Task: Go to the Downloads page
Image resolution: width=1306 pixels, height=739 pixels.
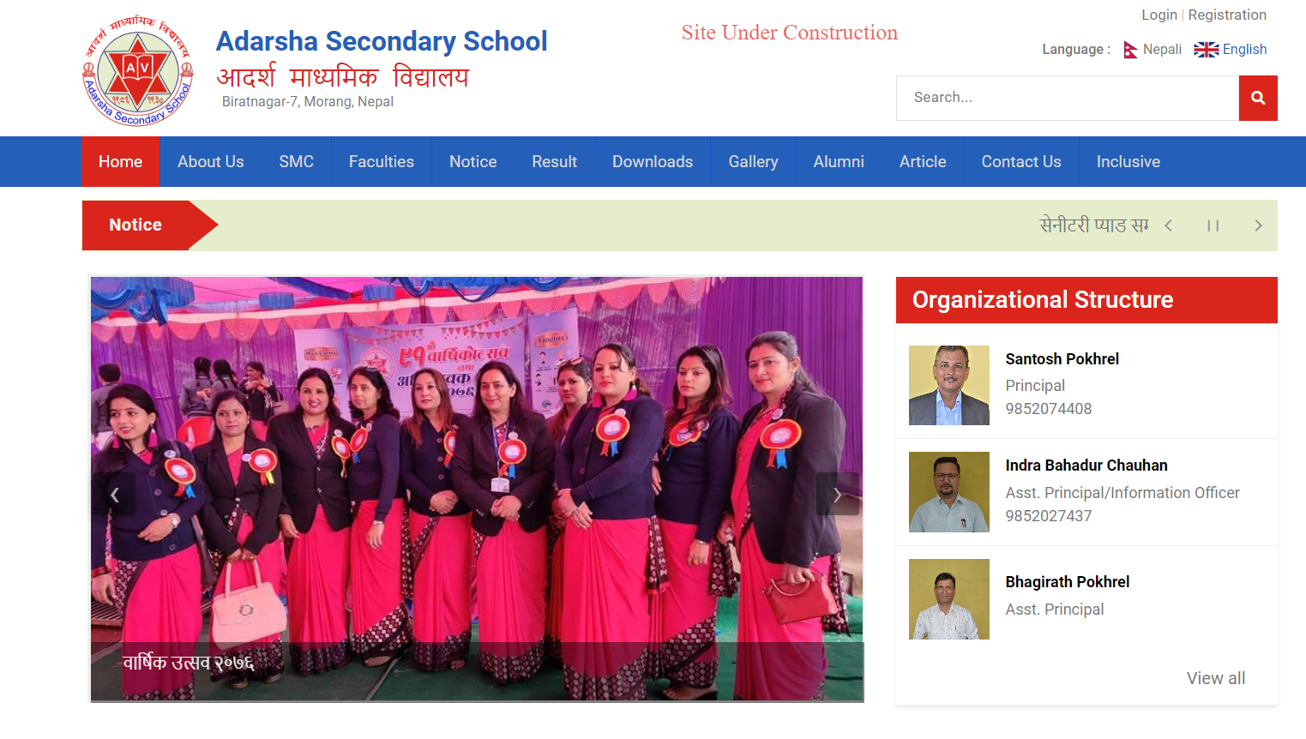Action: coord(653,161)
